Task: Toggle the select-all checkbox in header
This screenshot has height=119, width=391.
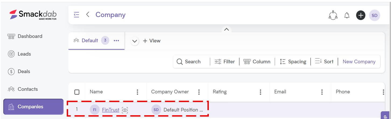Action: click(77, 92)
